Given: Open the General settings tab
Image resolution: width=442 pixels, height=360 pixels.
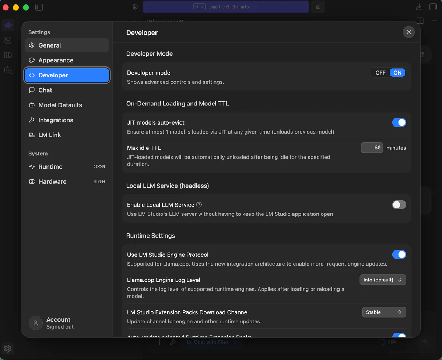Looking at the screenshot, I should point(67,45).
